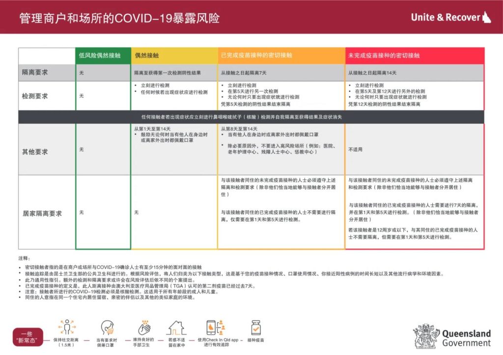Image resolution: width=503 pixels, height=355 pixels.
Task: Click the caption '保持社交距离 (1.5米)'
Action: pyautogui.click(x=66, y=343)
